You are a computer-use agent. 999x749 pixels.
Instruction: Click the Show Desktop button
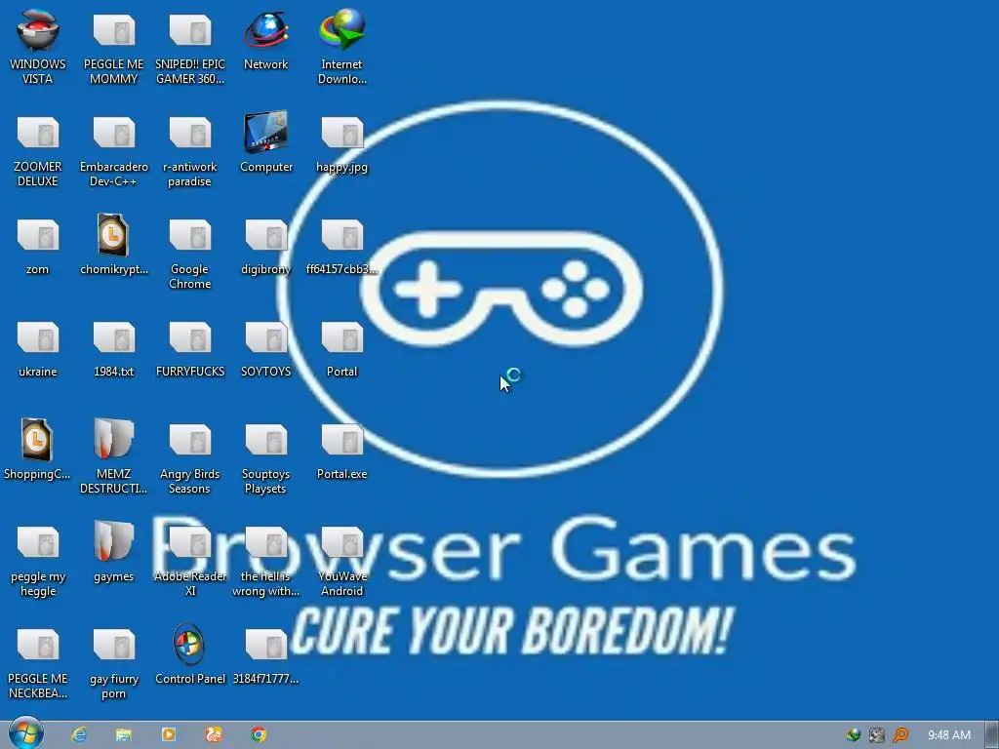pyautogui.click(x=991, y=735)
